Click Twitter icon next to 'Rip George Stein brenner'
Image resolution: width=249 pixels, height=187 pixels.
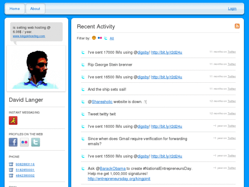(x=83, y=65)
